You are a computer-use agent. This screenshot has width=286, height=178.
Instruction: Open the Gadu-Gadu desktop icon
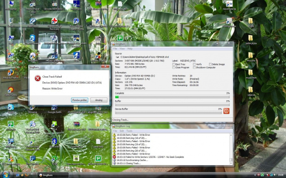click(x=11, y=91)
